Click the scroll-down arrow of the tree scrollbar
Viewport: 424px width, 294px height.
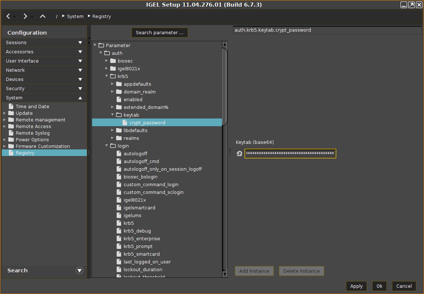(225, 274)
